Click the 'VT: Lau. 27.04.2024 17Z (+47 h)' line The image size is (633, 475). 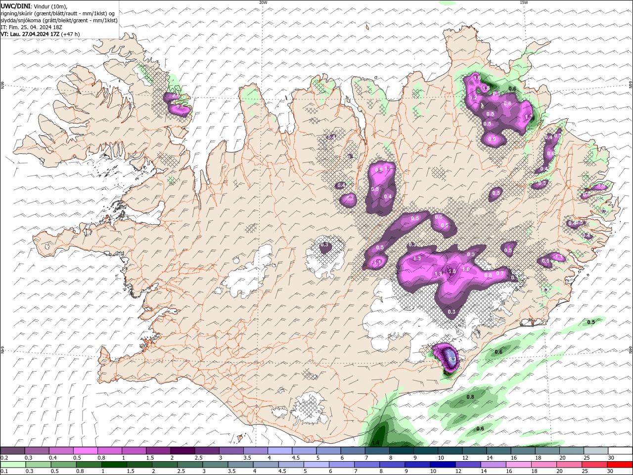point(41,34)
